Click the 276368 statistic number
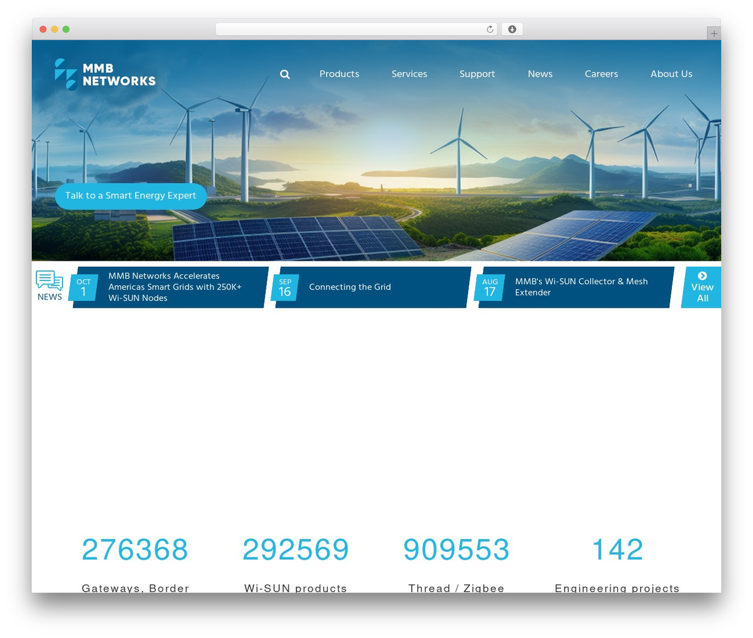This screenshot has height=638, width=753. click(x=135, y=550)
